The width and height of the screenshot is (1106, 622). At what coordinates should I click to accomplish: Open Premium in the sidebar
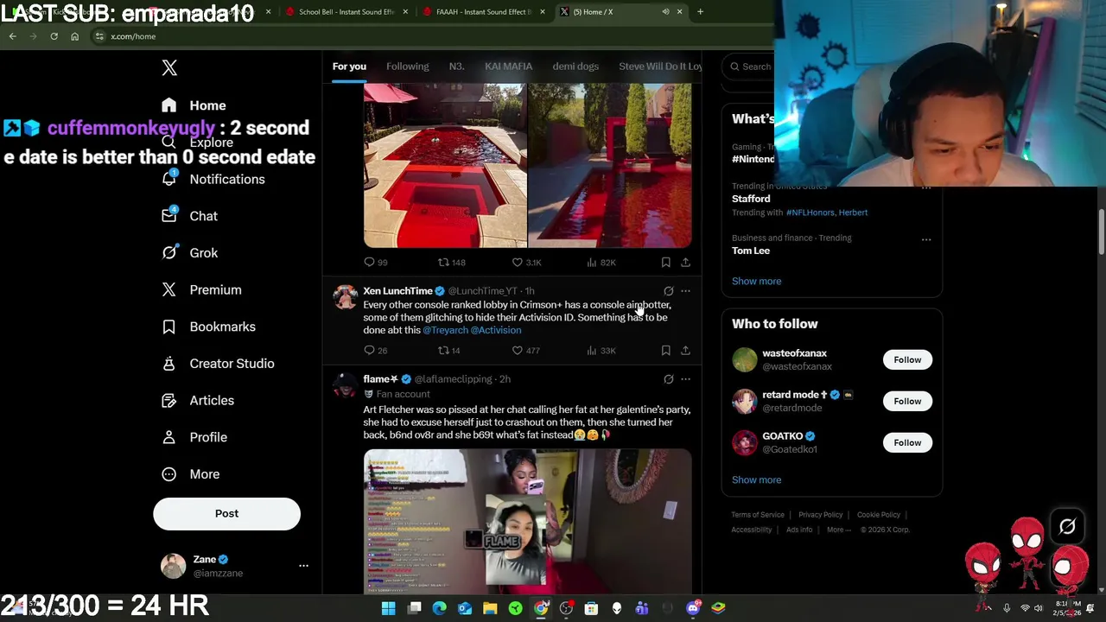(x=201, y=289)
